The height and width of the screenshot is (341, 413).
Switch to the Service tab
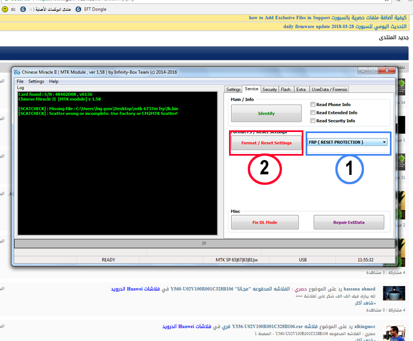pyautogui.click(x=252, y=89)
